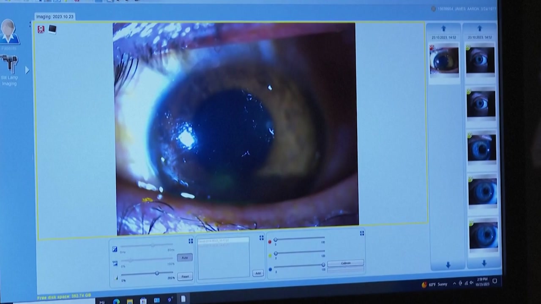Open Microsoft Edge from the taskbar
The height and width of the screenshot is (304, 541).
click(x=116, y=301)
